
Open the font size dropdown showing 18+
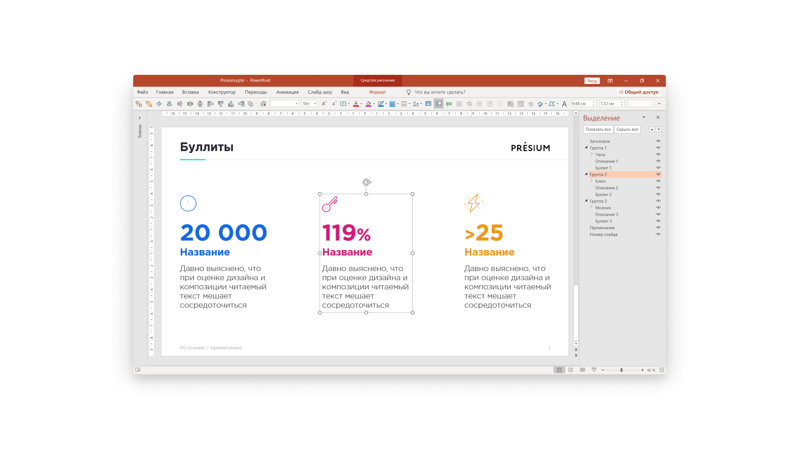coord(315,104)
